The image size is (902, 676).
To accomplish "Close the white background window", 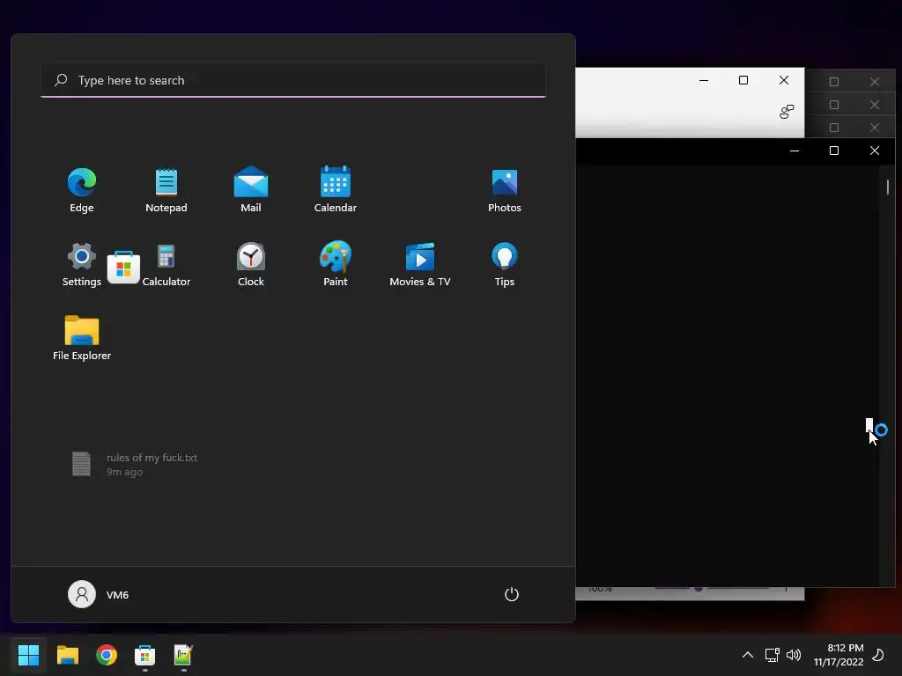I will pyautogui.click(x=783, y=80).
